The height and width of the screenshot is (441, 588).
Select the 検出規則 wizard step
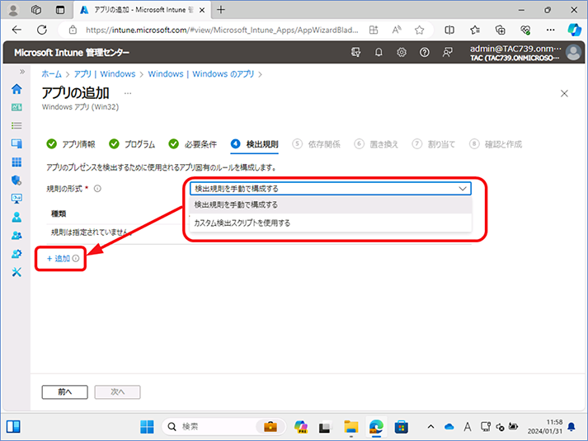(255, 144)
